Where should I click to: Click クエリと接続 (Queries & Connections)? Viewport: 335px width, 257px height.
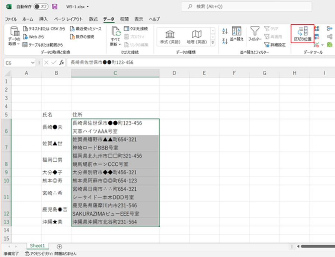point(136,29)
